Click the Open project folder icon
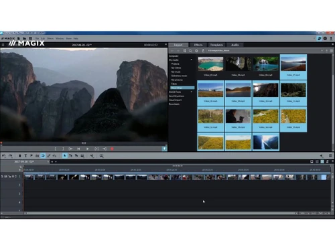 point(25,38)
